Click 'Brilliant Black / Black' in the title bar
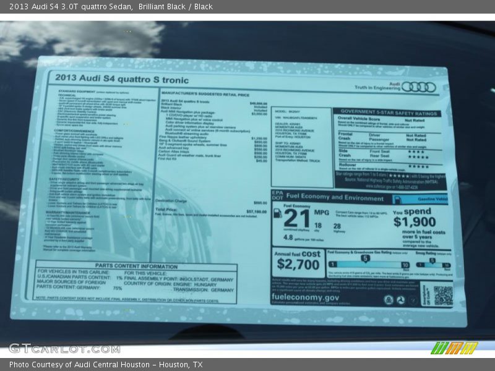495x371 pixels. point(176,7)
